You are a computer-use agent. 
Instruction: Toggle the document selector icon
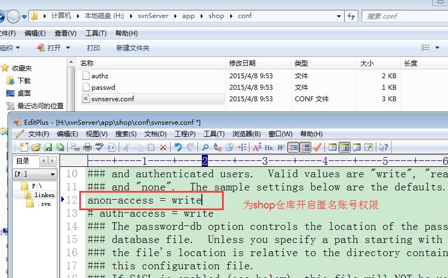pos(332,147)
